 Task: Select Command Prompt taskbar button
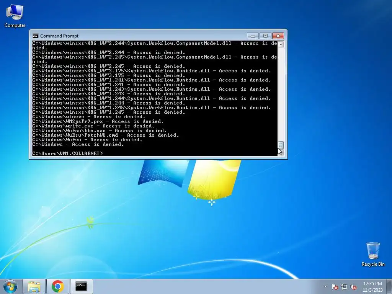click(x=81, y=286)
